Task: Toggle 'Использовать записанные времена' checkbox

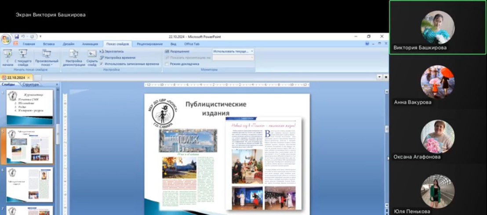Action: [102, 64]
